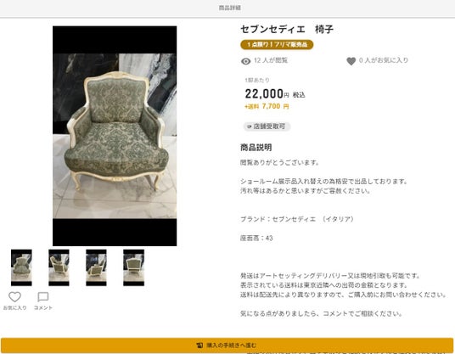Click the gray heart favorites-count icon
The height and width of the screenshot is (354, 455).
tap(351, 61)
